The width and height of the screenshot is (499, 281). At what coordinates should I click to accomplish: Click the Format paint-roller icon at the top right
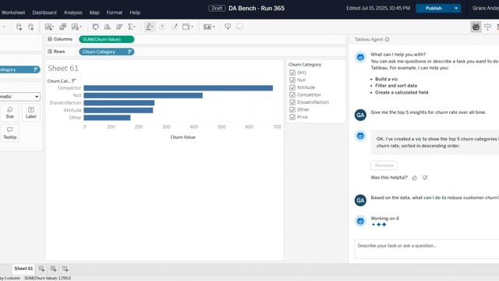click(487, 27)
